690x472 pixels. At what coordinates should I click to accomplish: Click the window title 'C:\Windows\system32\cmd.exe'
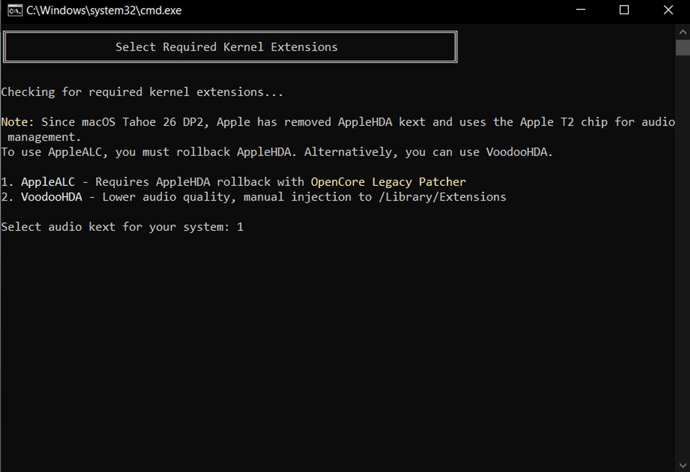[104, 10]
